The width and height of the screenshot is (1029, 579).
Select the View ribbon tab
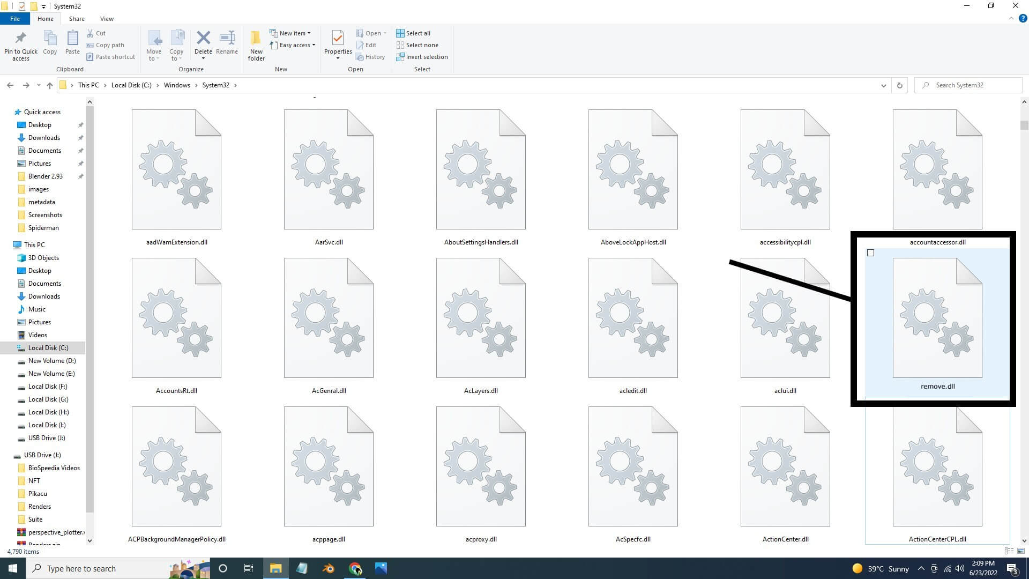pyautogui.click(x=106, y=18)
